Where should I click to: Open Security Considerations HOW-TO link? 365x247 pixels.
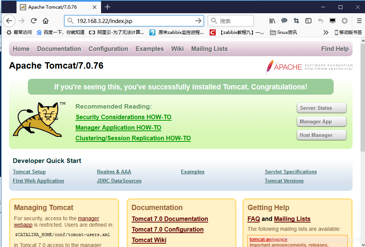pos(124,117)
